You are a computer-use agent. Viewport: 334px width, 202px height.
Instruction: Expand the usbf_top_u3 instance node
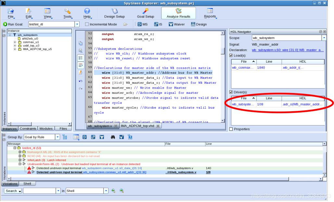coord(15,45)
